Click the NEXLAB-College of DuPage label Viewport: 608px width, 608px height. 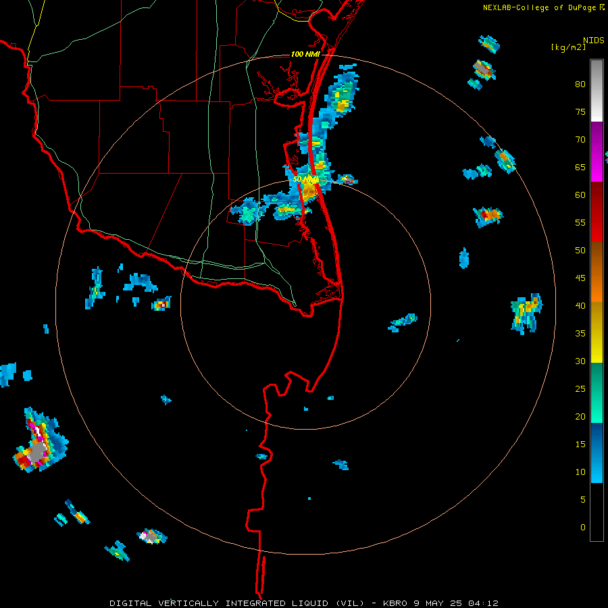coord(539,7)
